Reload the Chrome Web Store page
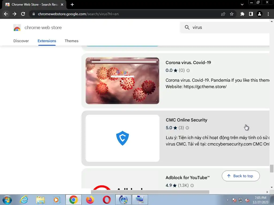 pos(23,14)
